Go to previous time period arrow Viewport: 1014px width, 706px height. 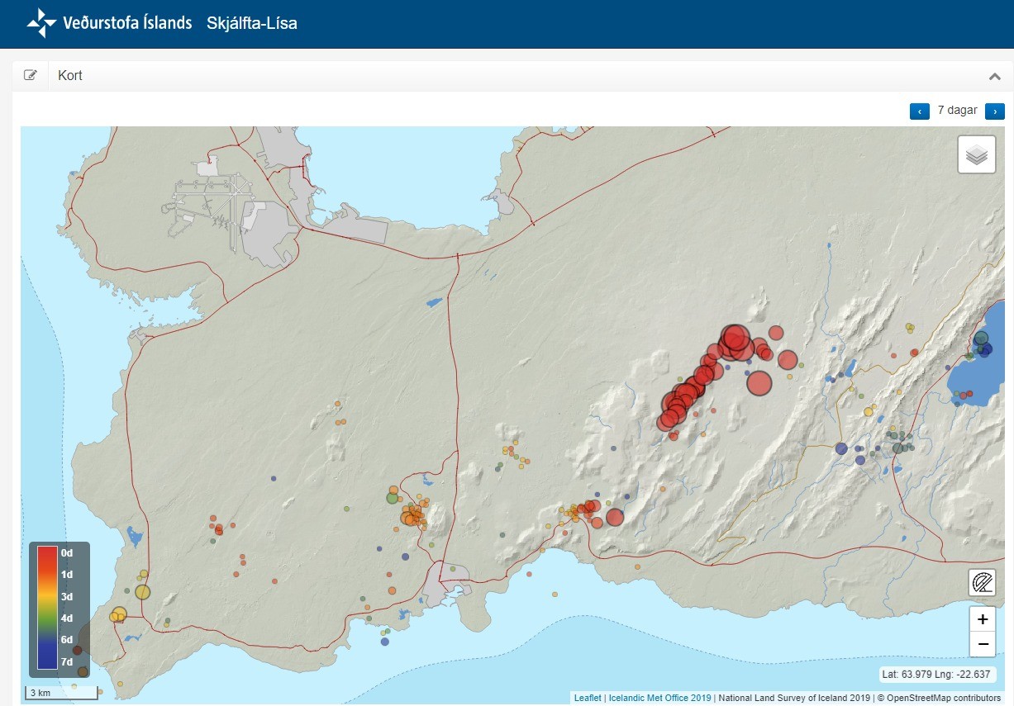pyautogui.click(x=919, y=111)
